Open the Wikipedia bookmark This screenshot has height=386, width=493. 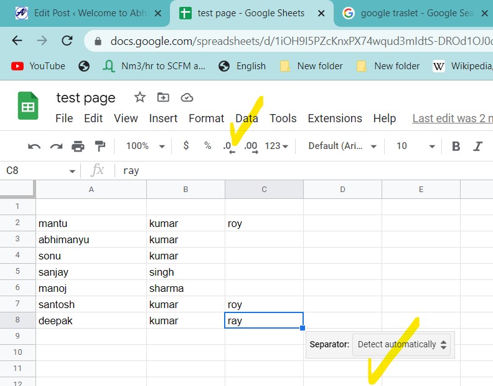click(462, 66)
